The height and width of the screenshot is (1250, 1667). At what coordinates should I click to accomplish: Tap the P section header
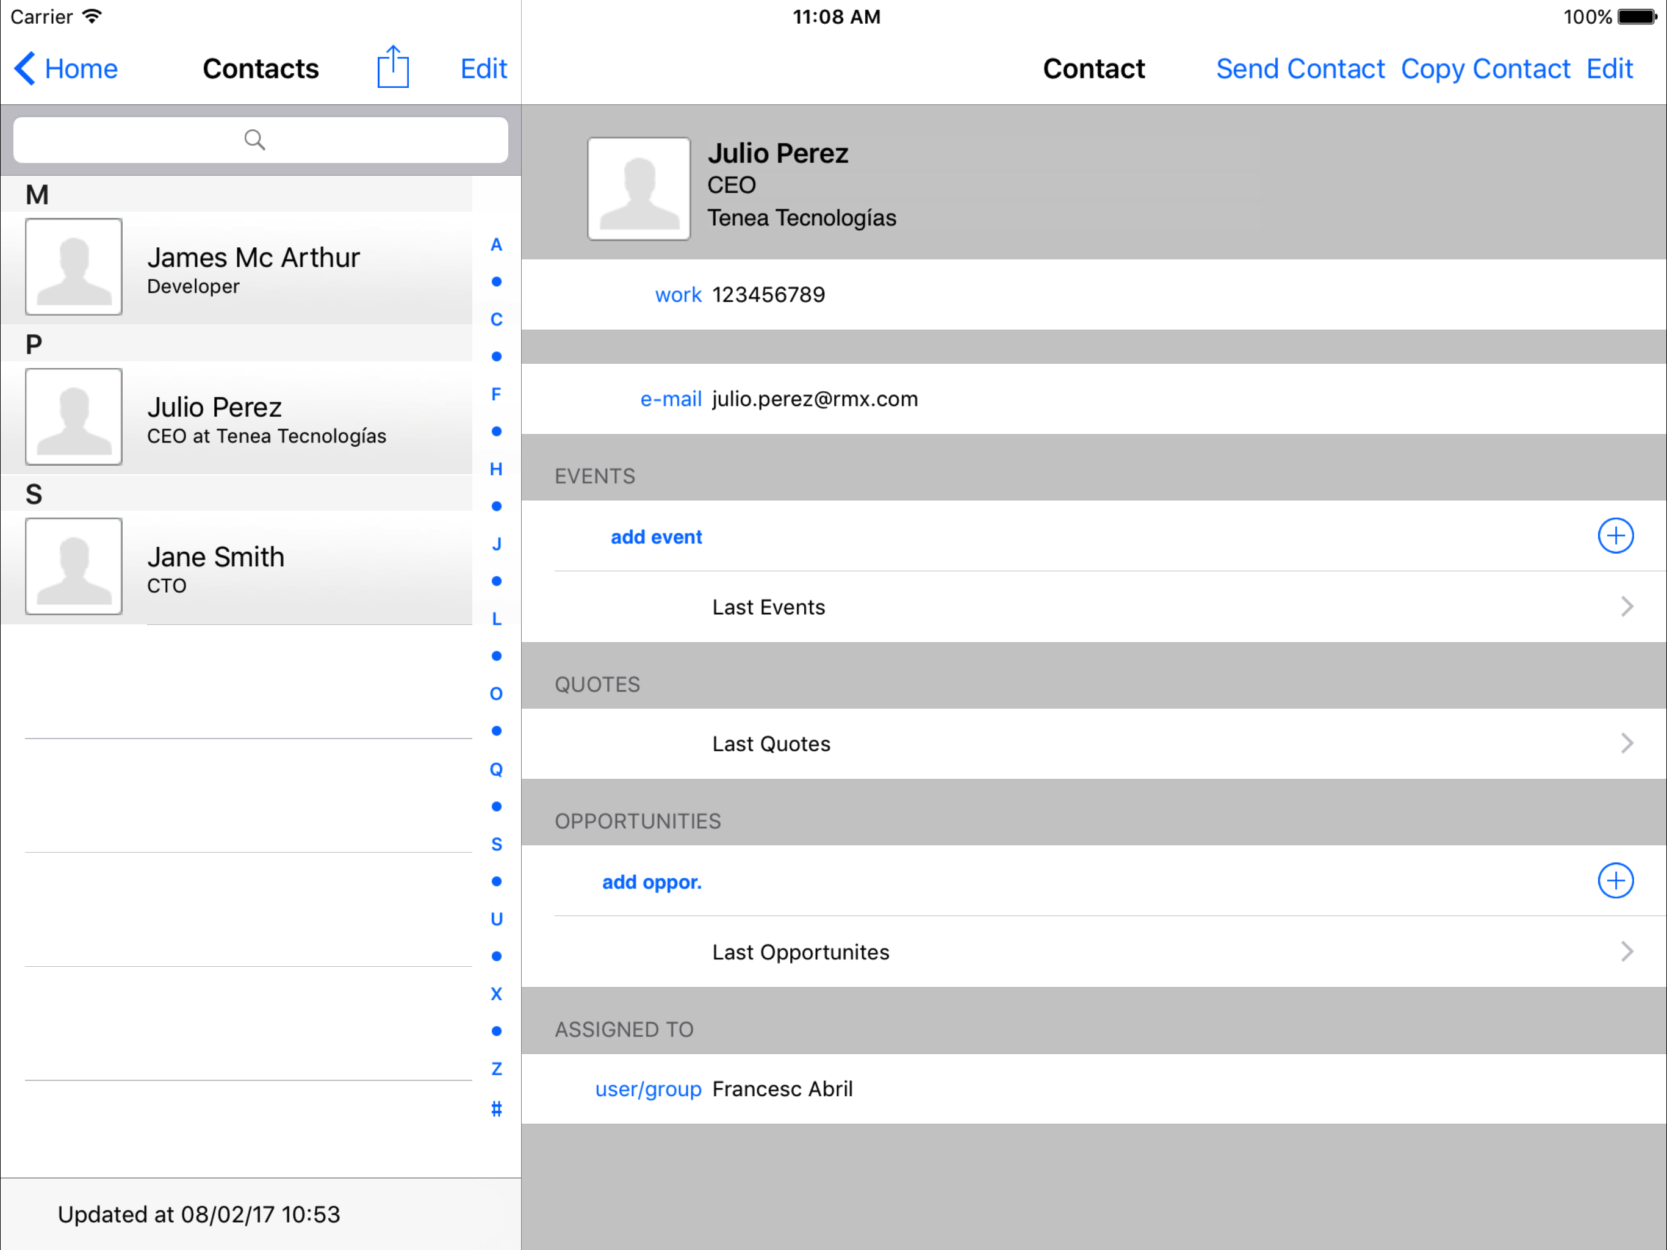237,344
